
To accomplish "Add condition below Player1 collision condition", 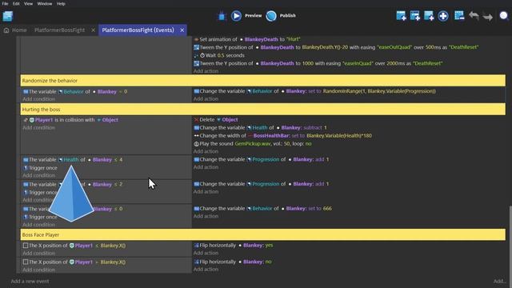I will [x=39, y=128].
